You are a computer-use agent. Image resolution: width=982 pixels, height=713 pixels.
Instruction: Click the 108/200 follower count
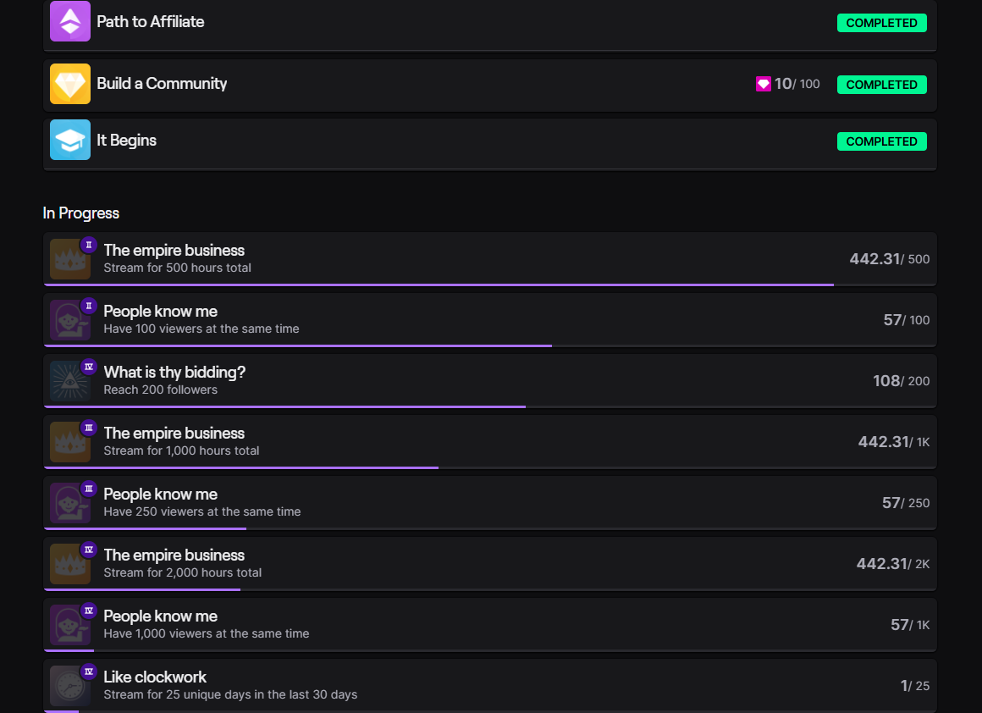tap(901, 381)
